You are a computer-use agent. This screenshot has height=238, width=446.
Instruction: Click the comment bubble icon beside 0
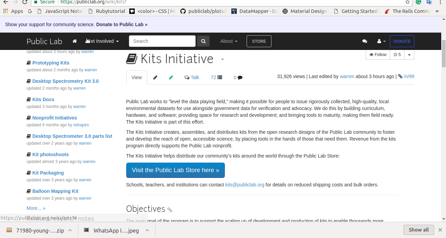[240, 77]
